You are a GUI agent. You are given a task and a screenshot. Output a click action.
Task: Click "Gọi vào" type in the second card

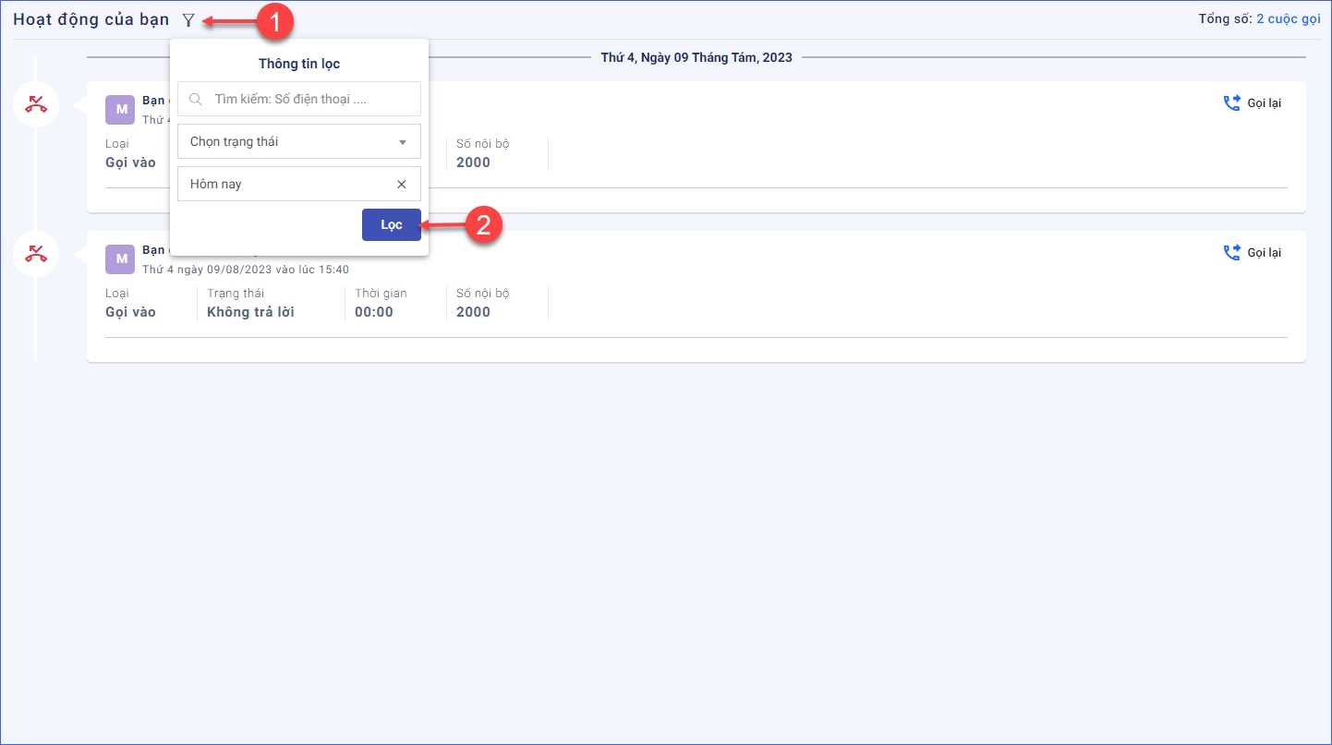(130, 312)
